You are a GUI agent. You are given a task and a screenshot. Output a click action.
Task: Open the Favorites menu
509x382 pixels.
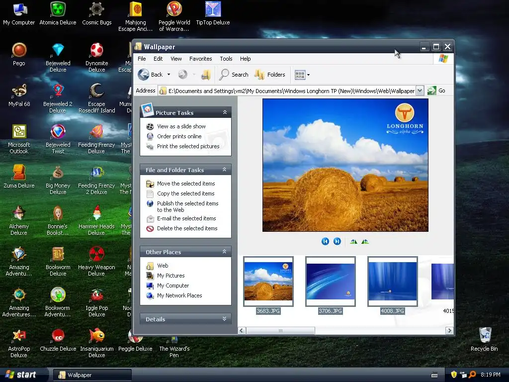pos(201,59)
